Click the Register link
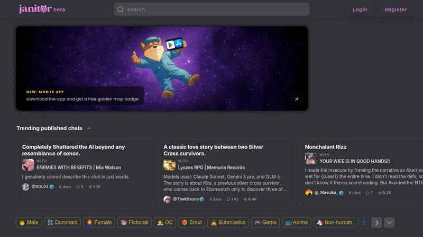 [x=396, y=9]
